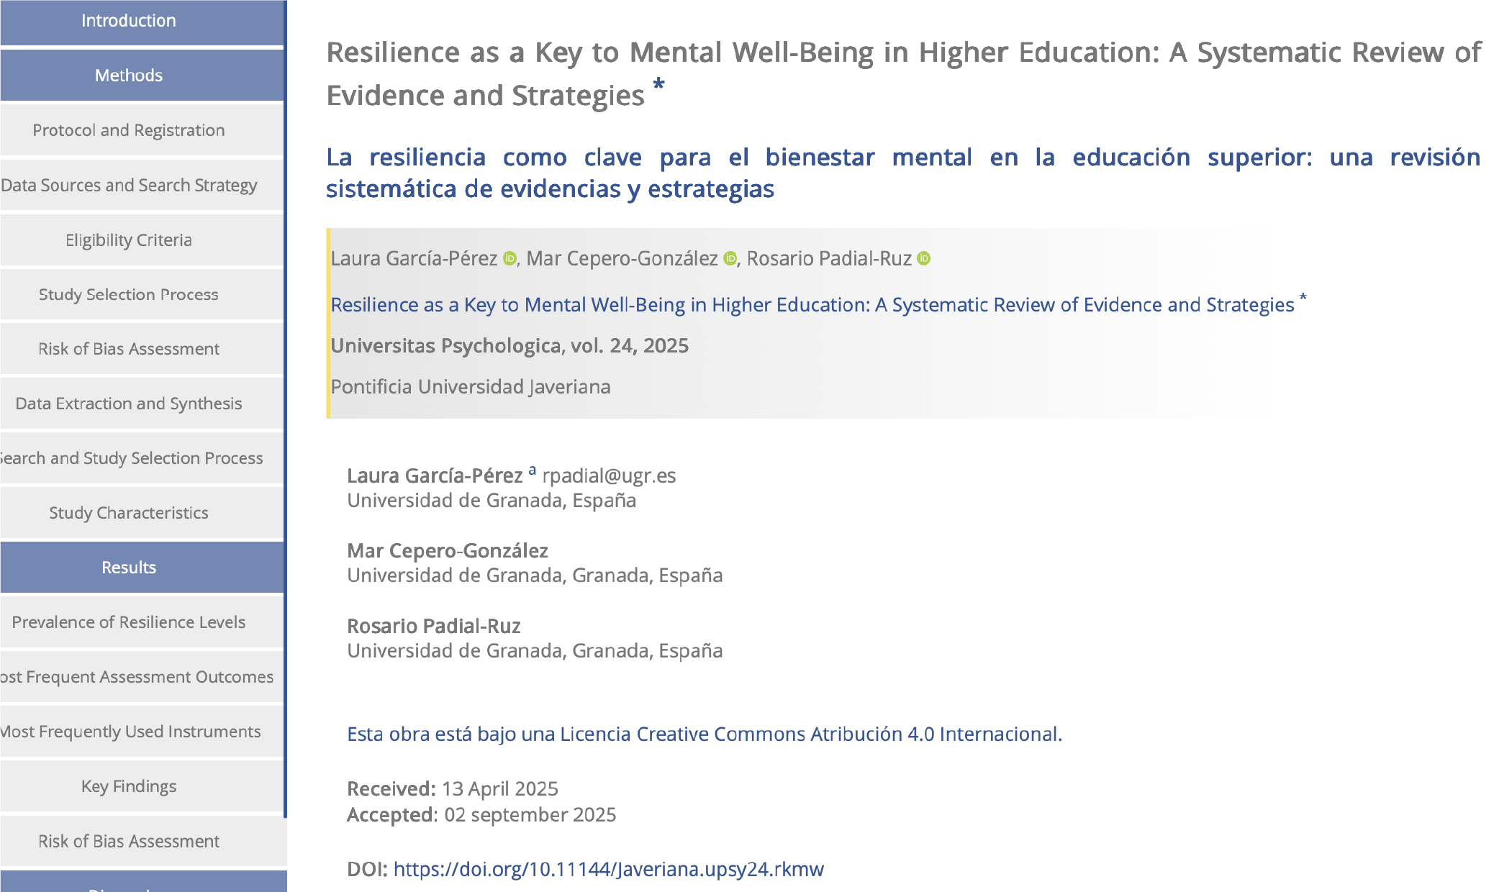Open the Creative Commons Atribución 4.0 license link

705,734
